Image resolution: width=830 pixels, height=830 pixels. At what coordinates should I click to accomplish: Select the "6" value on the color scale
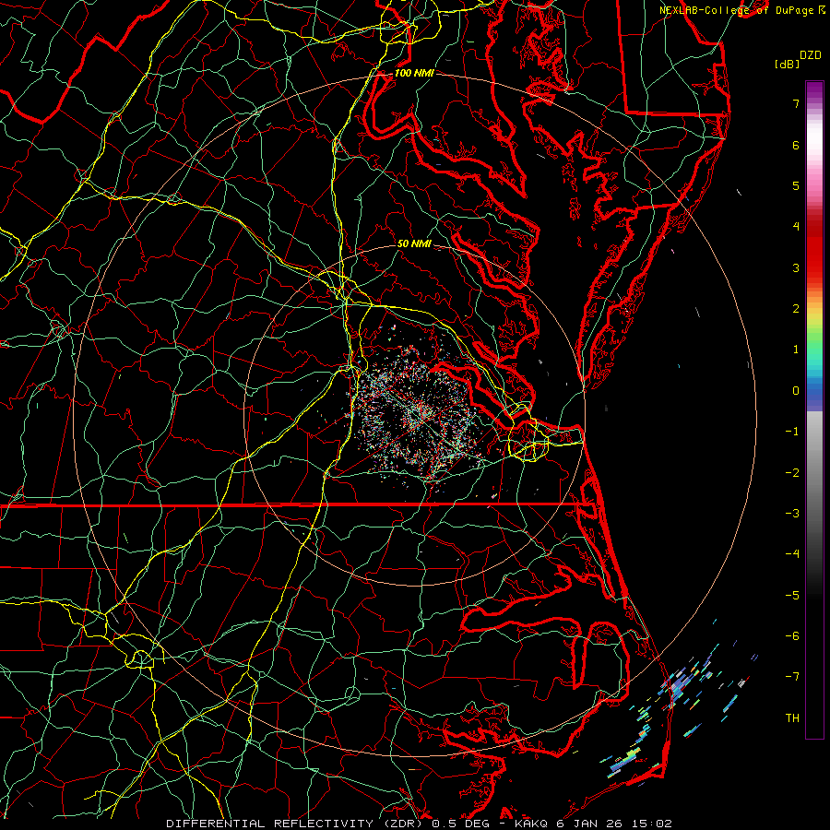click(x=796, y=145)
